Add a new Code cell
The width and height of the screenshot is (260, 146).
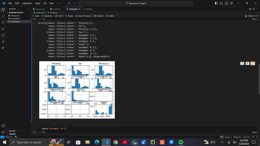[x=36, y=16]
